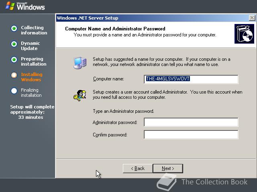This screenshot has width=257, height=192.
Task: Click the 'Collecting information' label
Action: [x=34, y=30]
